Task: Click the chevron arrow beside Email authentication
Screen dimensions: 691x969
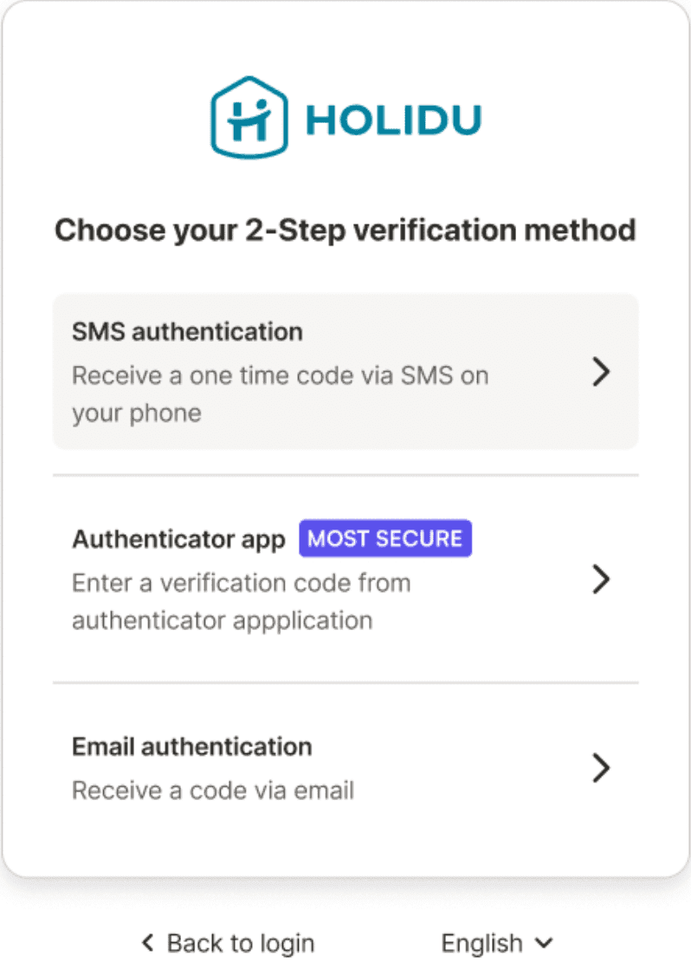Action: [x=600, y=768]
